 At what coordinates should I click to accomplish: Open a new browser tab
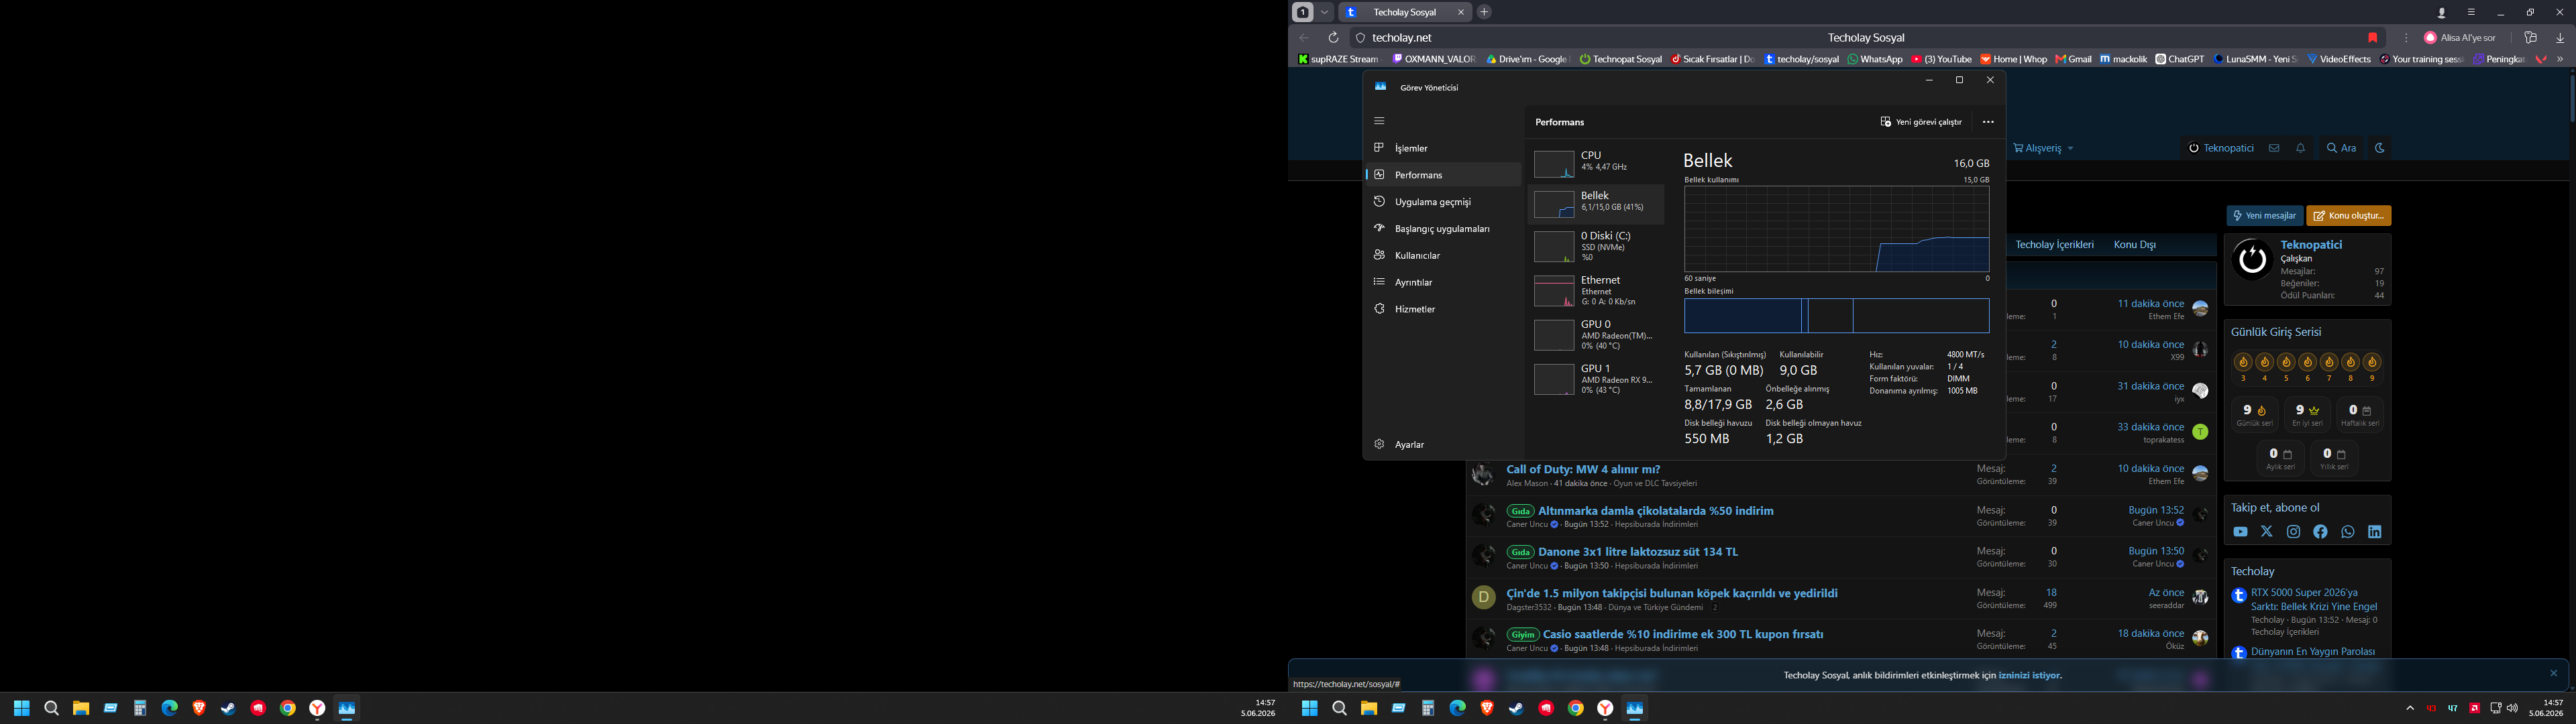pyautogui.click(x=1484, y=12)
